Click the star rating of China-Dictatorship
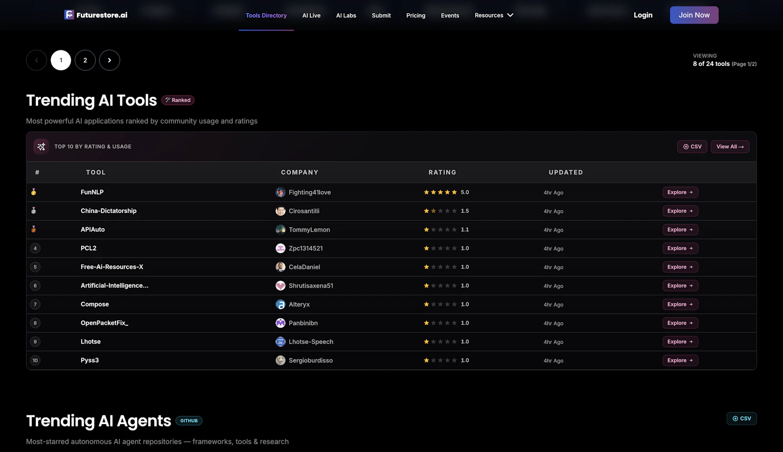The height and width of the screenshot is (452, 783). (x=440, y=211)
